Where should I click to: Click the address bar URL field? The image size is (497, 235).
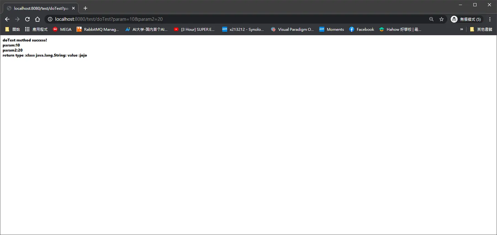click(x=238, y=19)
